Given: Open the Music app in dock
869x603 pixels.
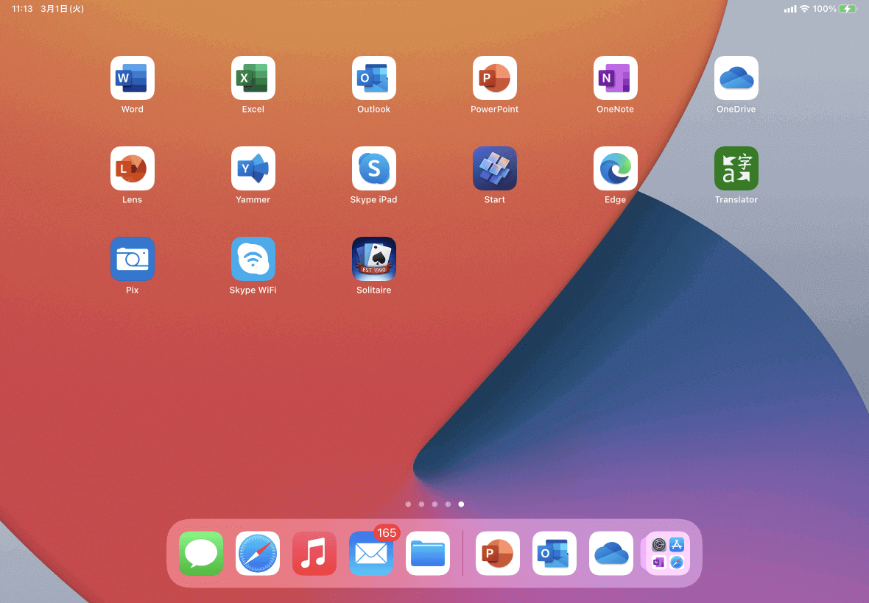Looking at the screenshot, I should coord(314,553).
